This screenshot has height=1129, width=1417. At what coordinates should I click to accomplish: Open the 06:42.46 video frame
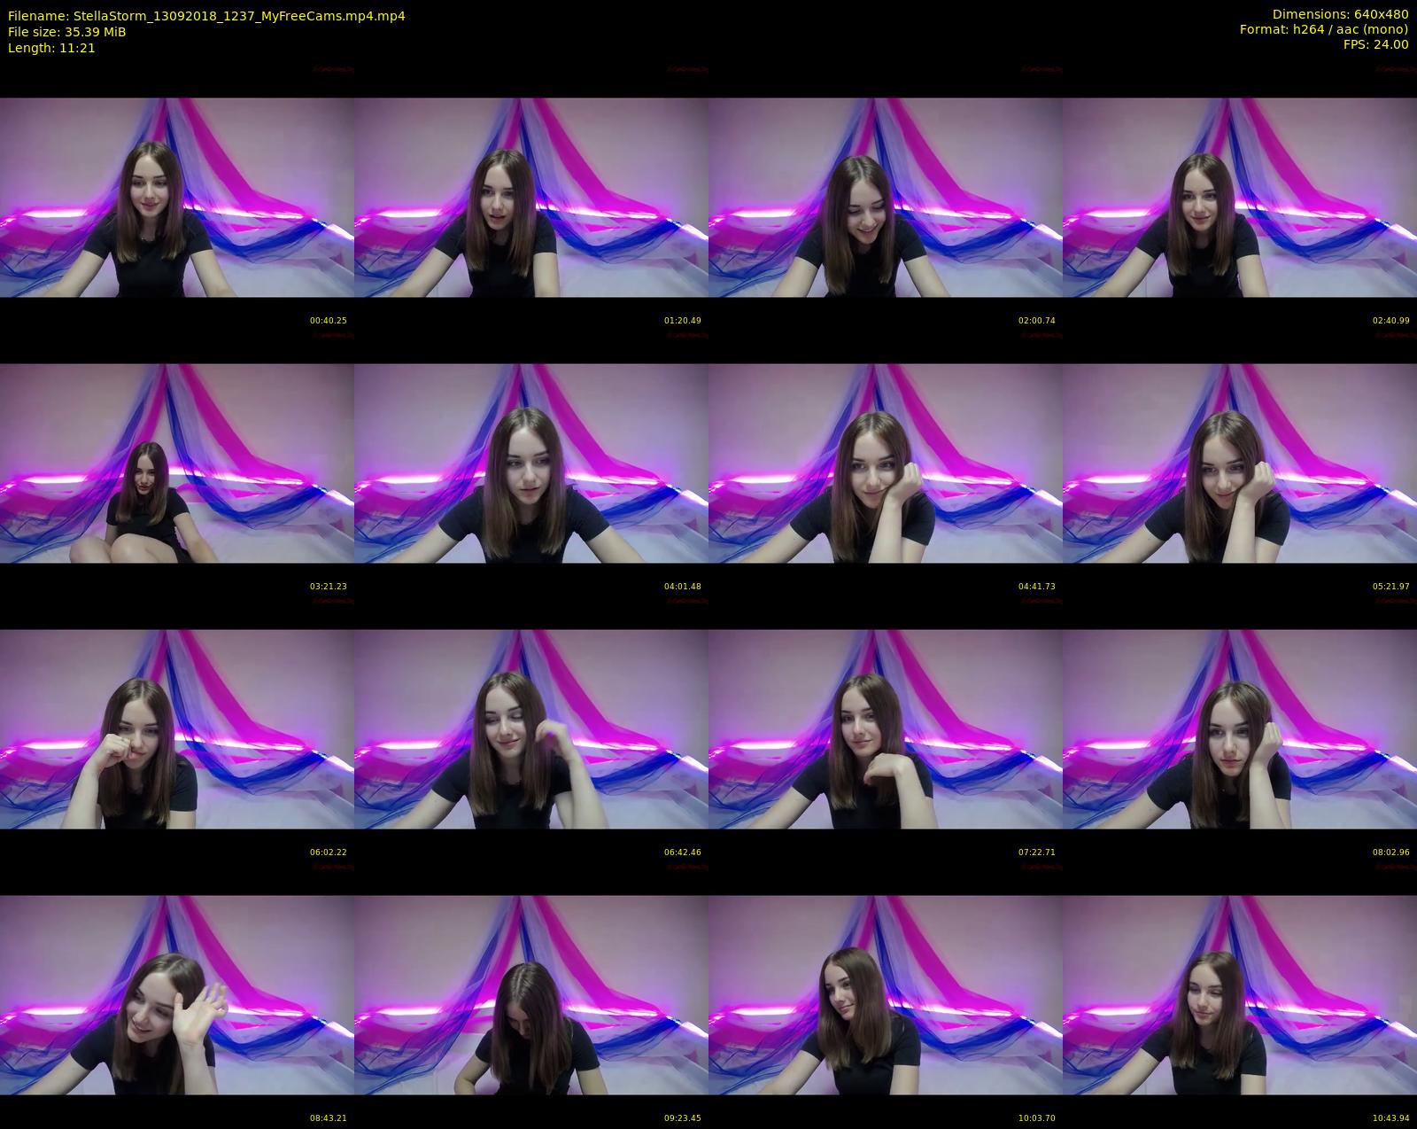[x=531, y=728]
